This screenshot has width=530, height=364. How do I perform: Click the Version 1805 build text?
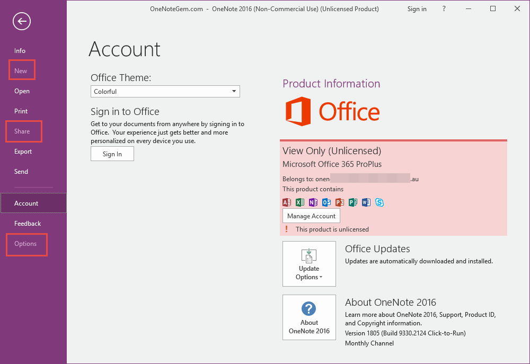405,333
